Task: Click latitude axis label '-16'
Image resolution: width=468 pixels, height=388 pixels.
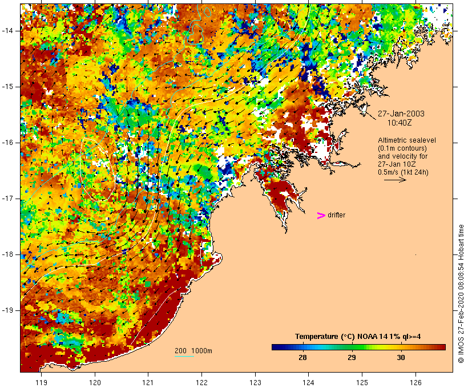Action: tap(7, 143)
